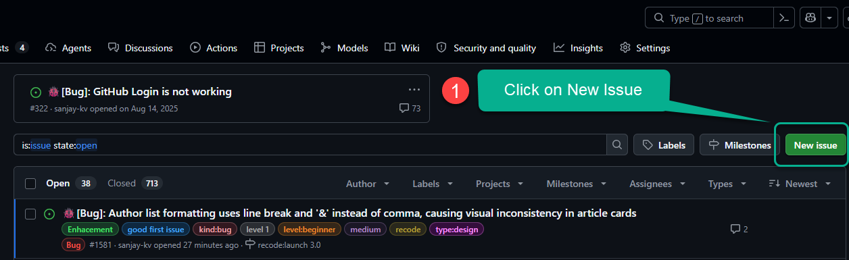Click the green New issue button
Image resolution: width=849 pixels, height=260 pixels.
(815, 145)
